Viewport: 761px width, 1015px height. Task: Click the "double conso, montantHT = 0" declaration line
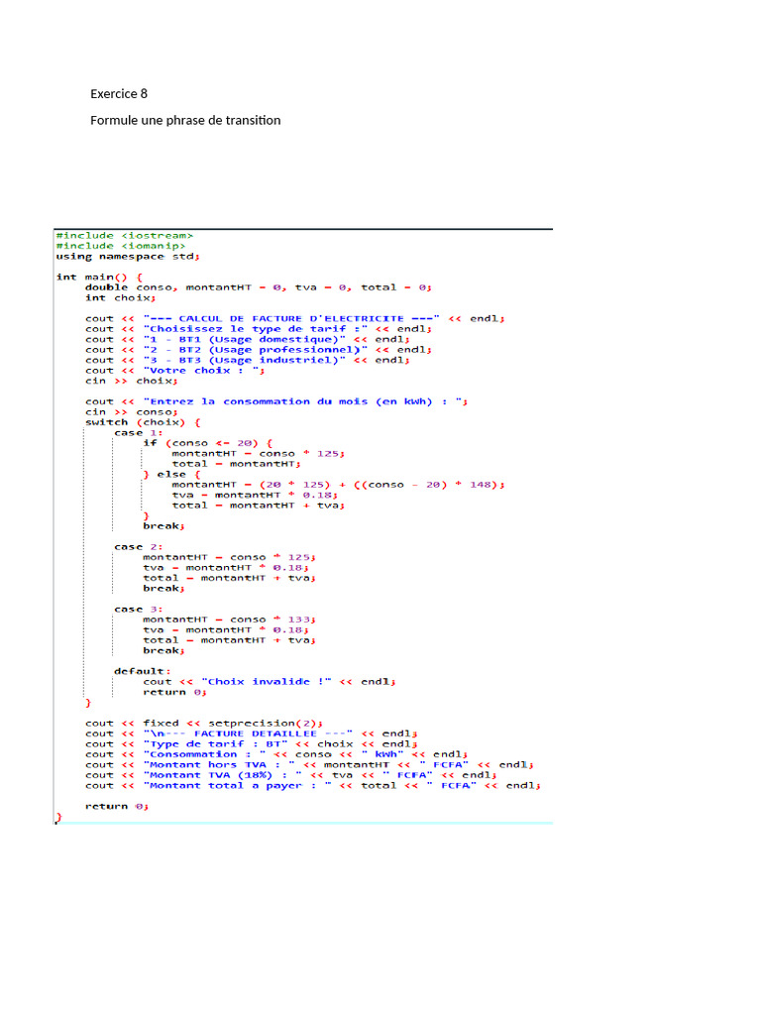click(x=259, y=287)
